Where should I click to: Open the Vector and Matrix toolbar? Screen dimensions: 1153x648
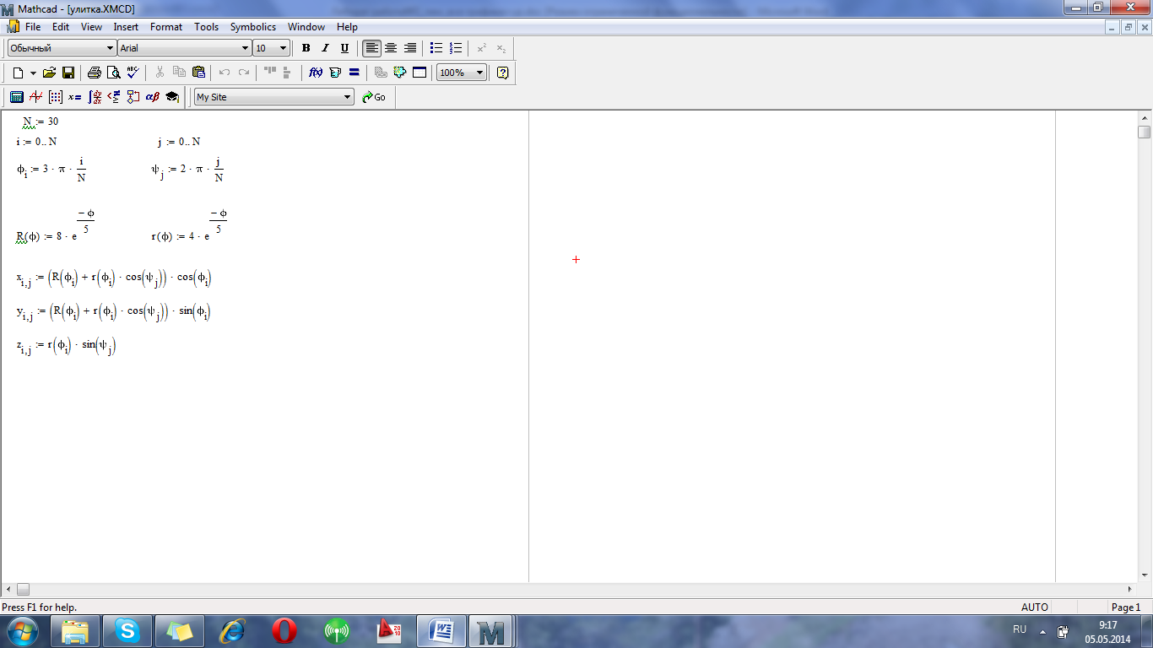[56, 97]
